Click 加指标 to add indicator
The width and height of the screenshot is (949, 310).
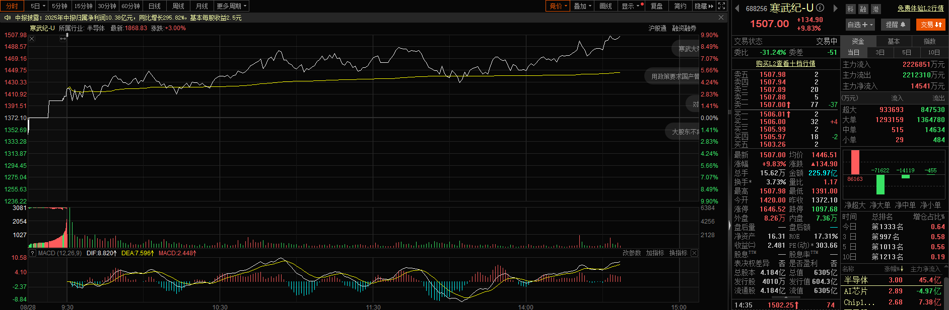pyautogui.click(x=655, y=253)
